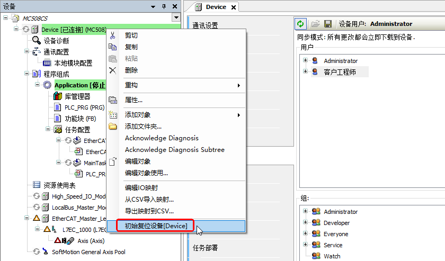Open the 添加对象 submenu
445x261 pixels.
176,115
